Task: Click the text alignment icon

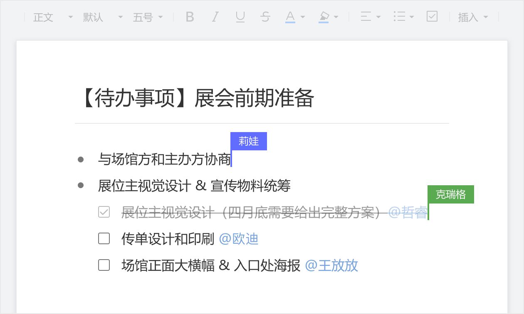Action: [x=366, y=17]
